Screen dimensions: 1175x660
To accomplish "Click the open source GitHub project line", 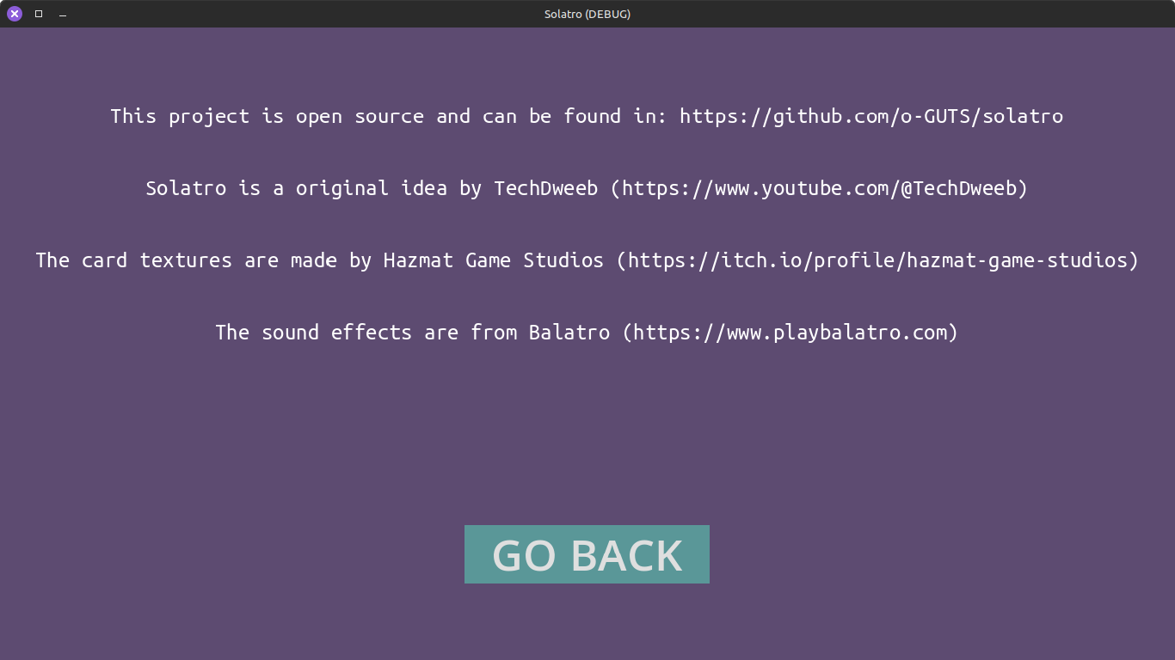I will pyautogui.click(x=587, y=116).
